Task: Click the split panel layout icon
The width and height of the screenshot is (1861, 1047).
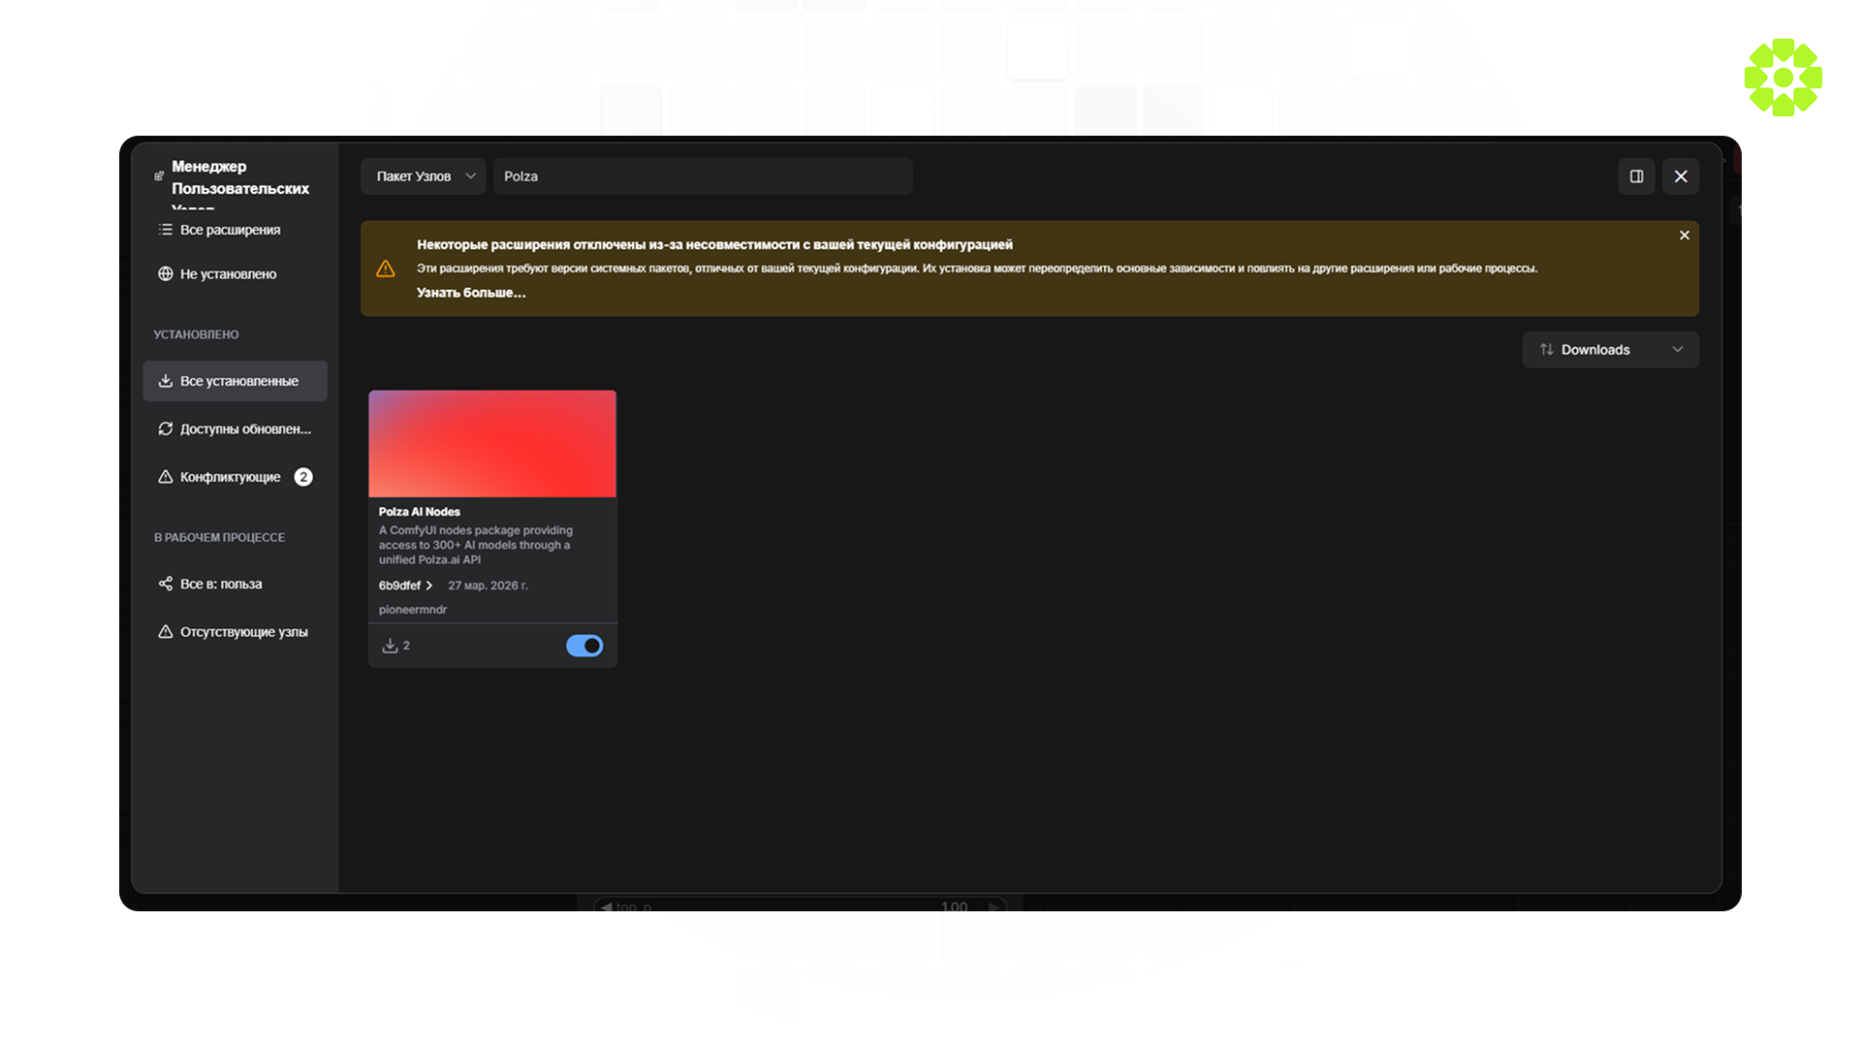Action: tap(1636, 176)
